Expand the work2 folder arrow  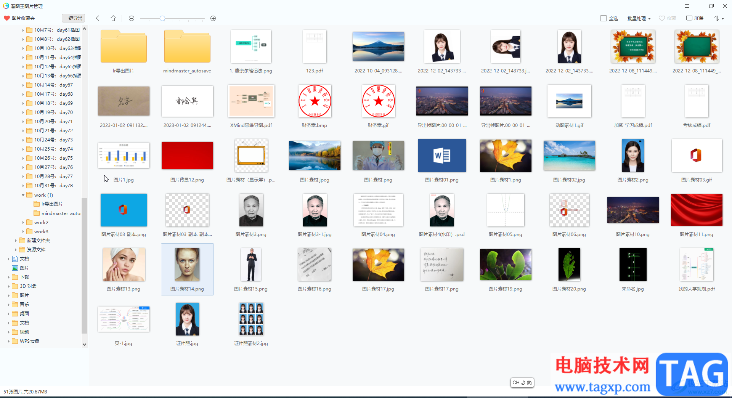(23, 223)
